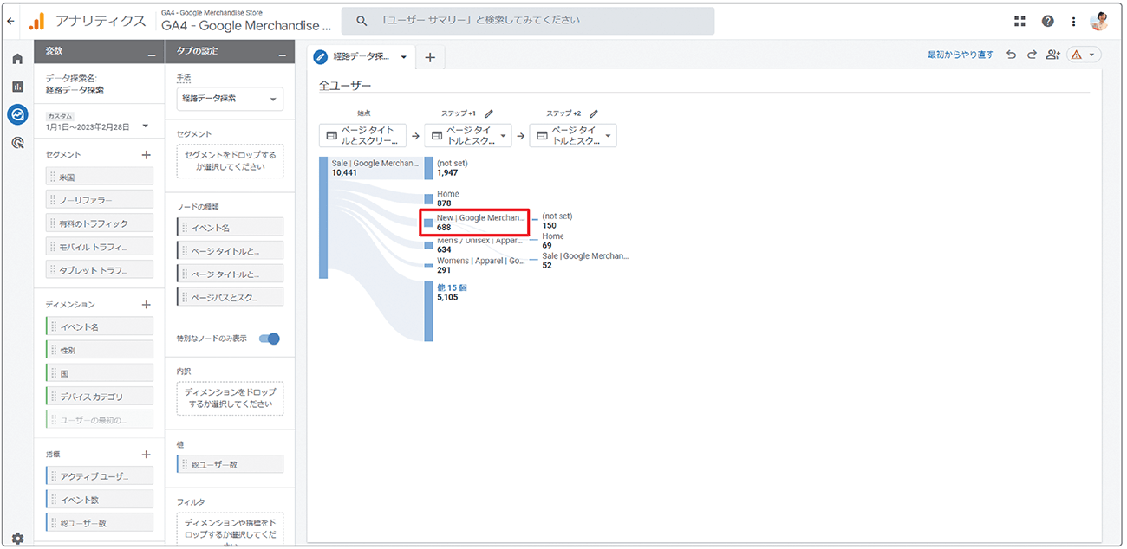Click the search box at top
The height and width of the screenshot is (549, 1127).
click(x=528, y=21)
